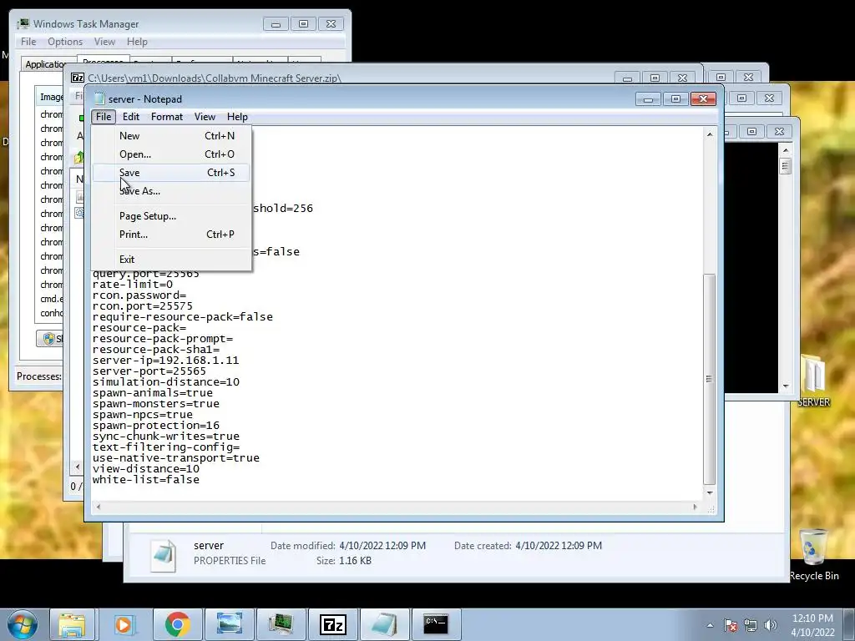Click the Task Manager title bar icon
The width and height of the screenshot is (855, 641).
(x=23, y=24)
